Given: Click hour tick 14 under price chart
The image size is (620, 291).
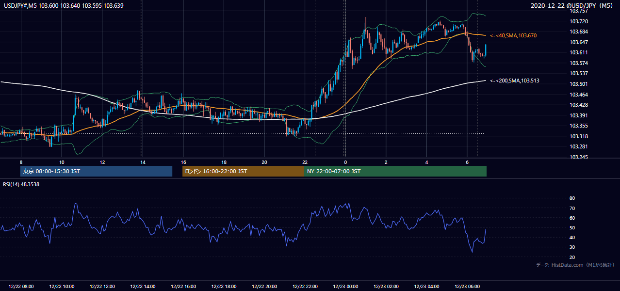Looking at the screenshot, I should coord(143,162).
